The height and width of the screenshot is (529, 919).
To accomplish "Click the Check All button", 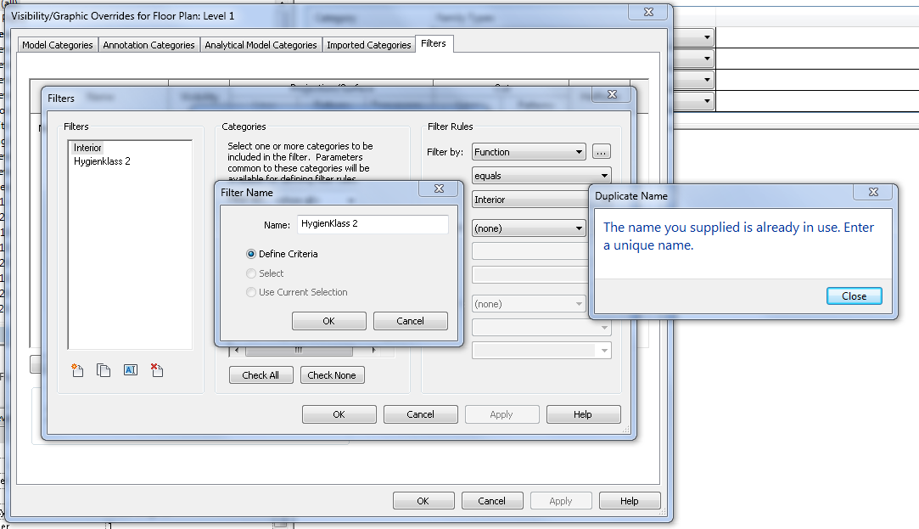I will pyautogui.click(x=261, y=375).
